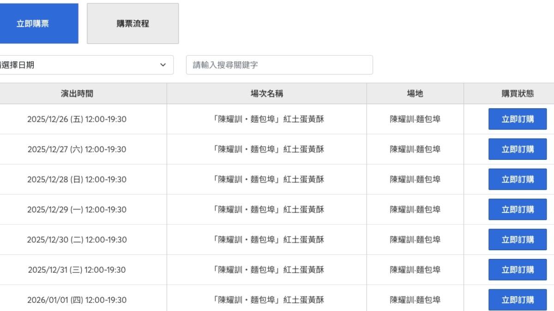This screenshot has width=554, height=311.
Task: Select the 2026/01/01 (四) 12:00-19:30 time cell
Action: pyautogui.click(x=77, y=300)
